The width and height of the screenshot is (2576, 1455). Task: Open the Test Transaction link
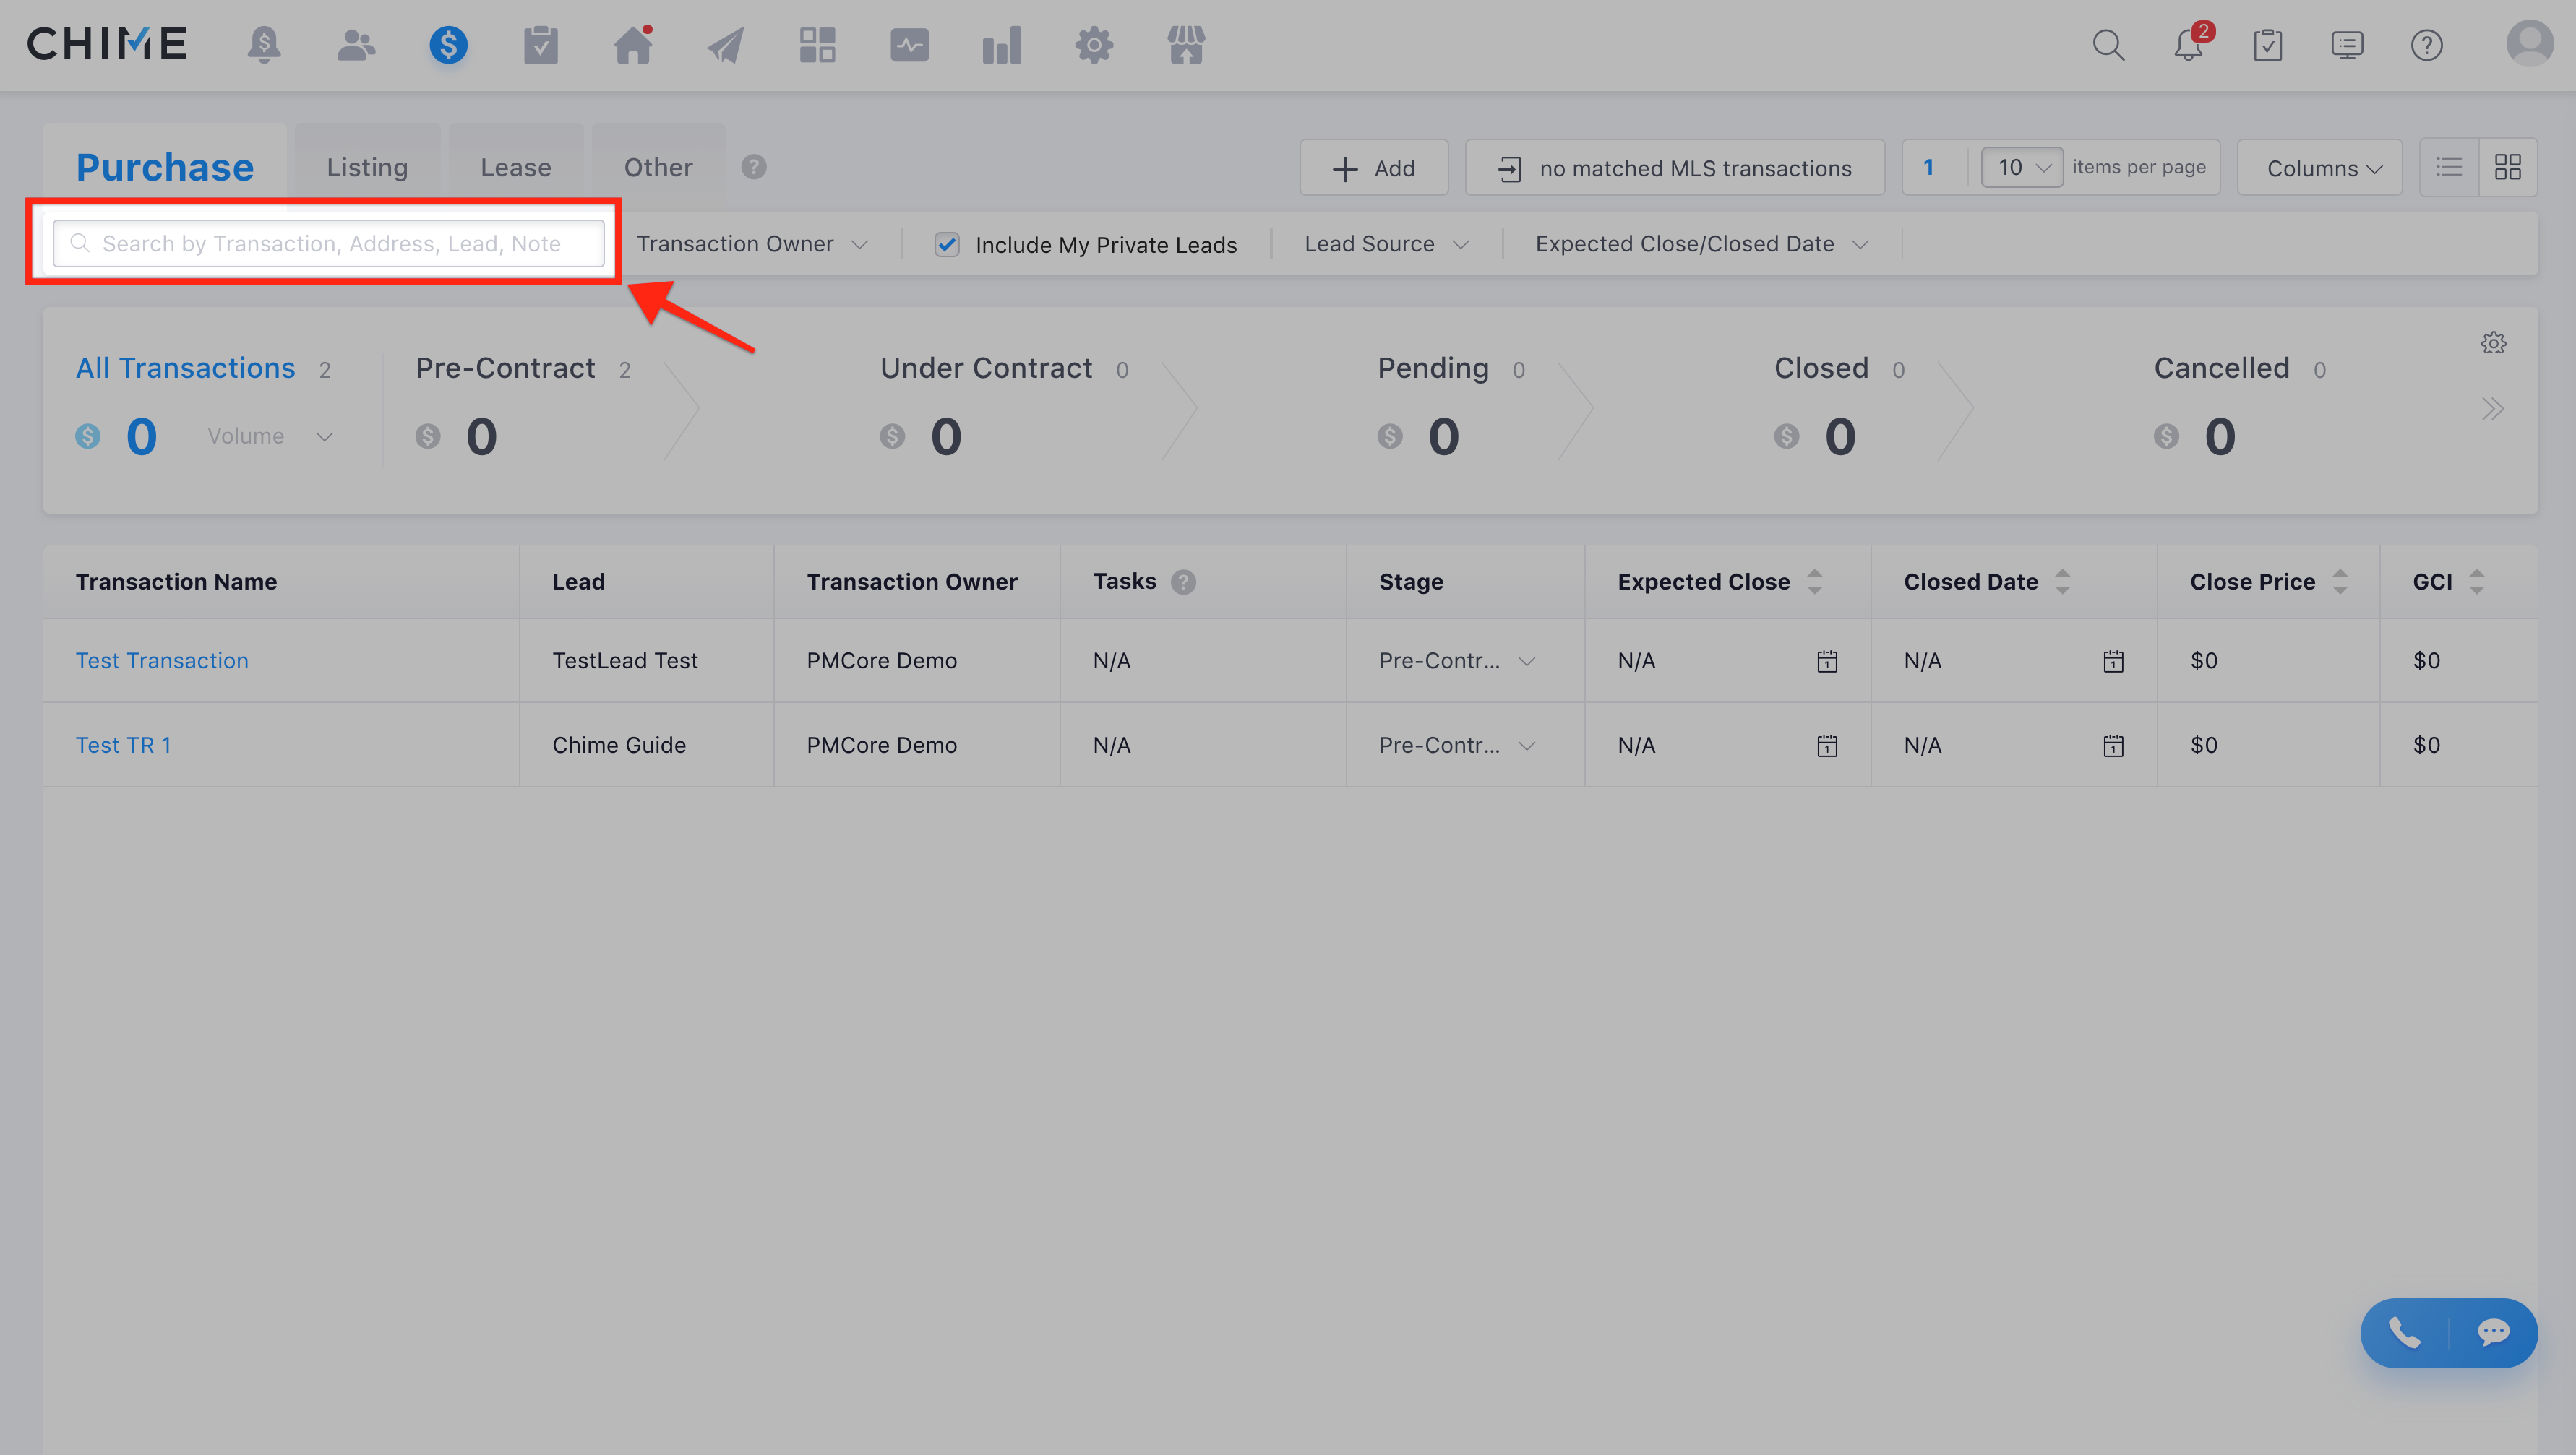coord(162,660)
